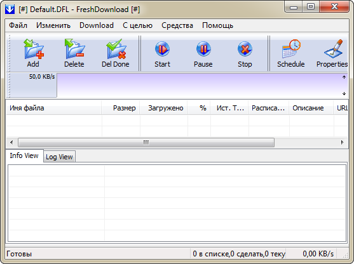Open the Файл menu
354x264 pixels.
click(x=18, y=25)
